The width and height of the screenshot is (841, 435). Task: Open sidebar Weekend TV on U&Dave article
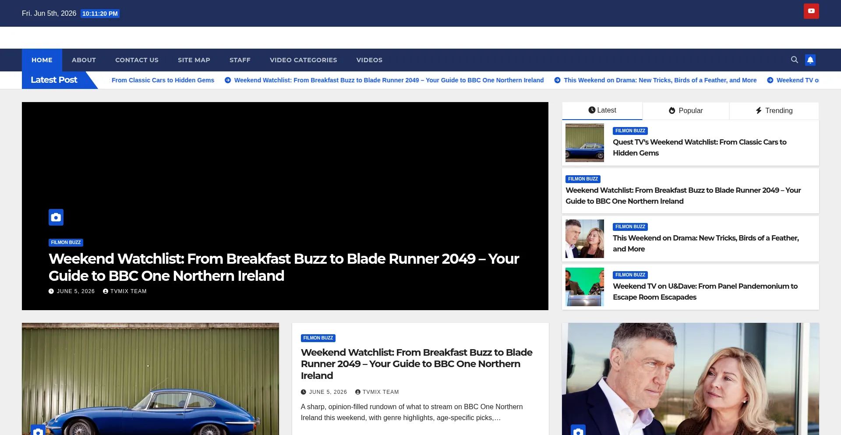(x=705, y=292)
